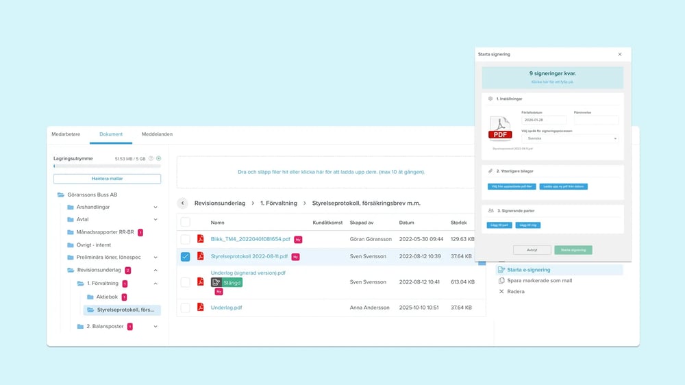Click the Hantera mallar button
Screen dimensions: 685x385
point(107,179)
